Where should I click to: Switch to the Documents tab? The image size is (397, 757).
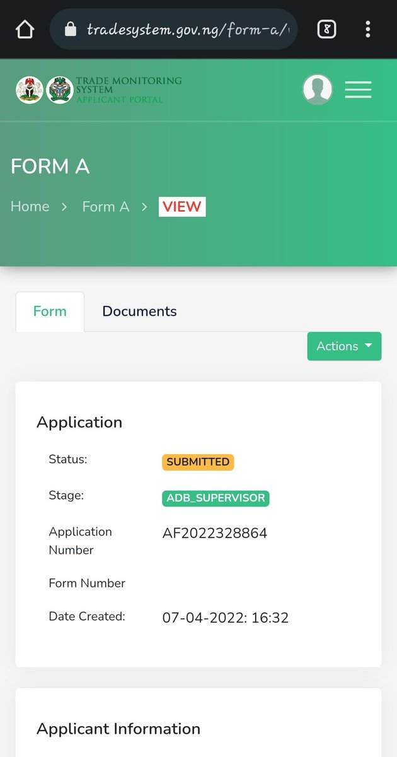tap(139, 312)
